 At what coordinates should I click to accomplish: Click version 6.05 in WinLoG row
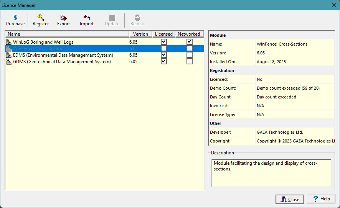[x=134, y=42]
